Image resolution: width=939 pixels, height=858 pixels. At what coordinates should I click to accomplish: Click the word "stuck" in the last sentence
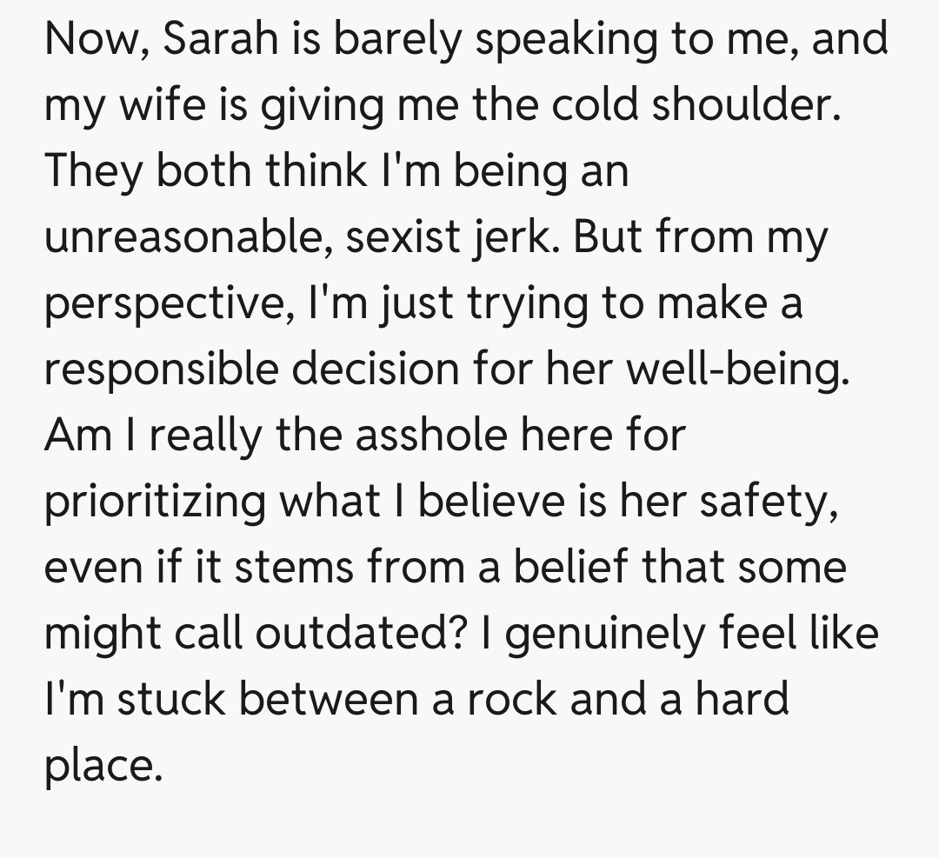[x=170, y=699]
